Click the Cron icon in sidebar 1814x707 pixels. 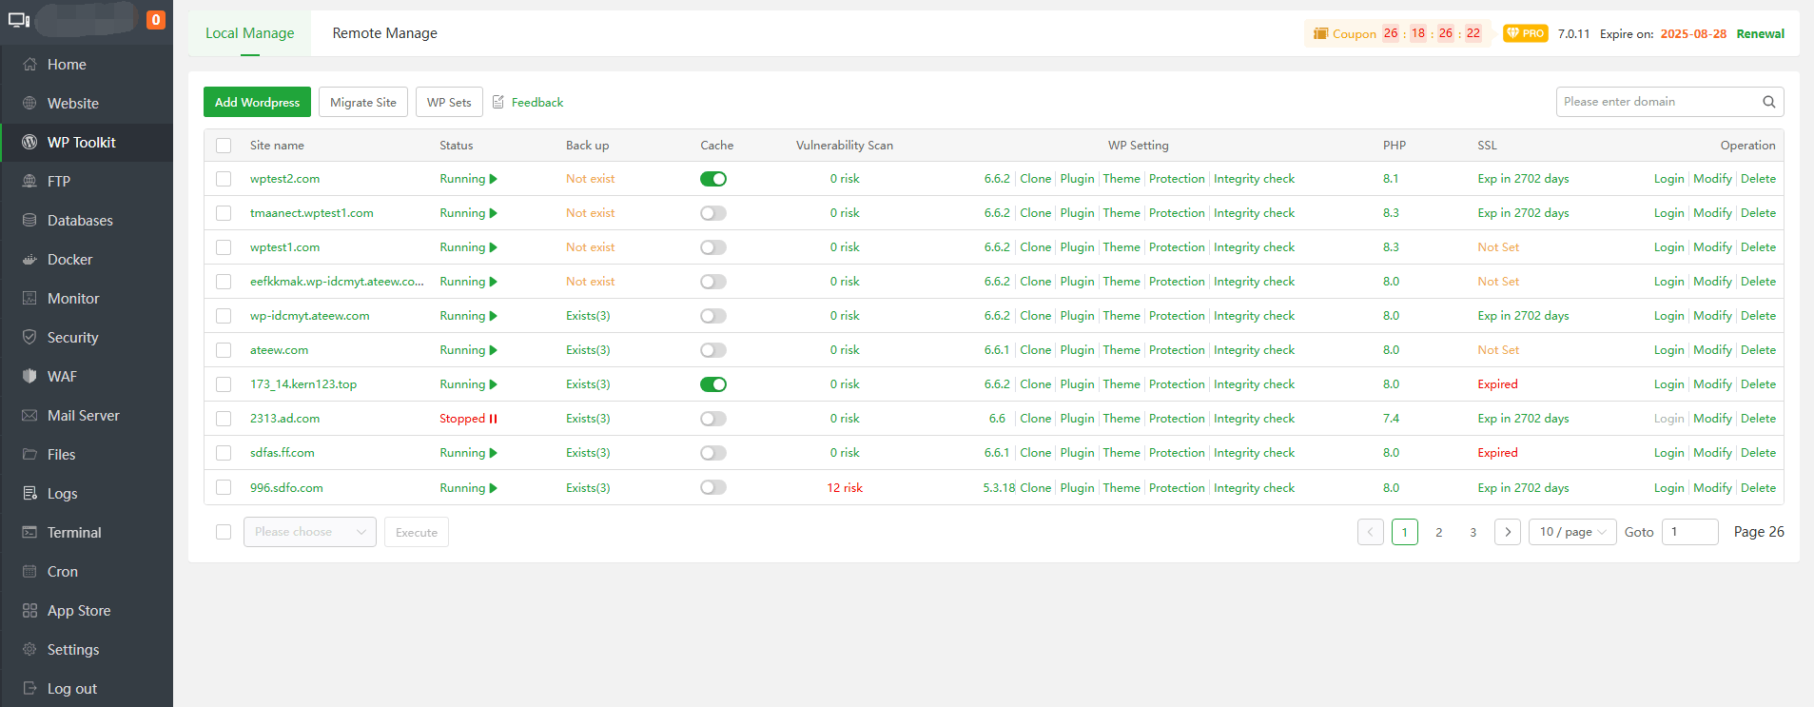[29, 572]
